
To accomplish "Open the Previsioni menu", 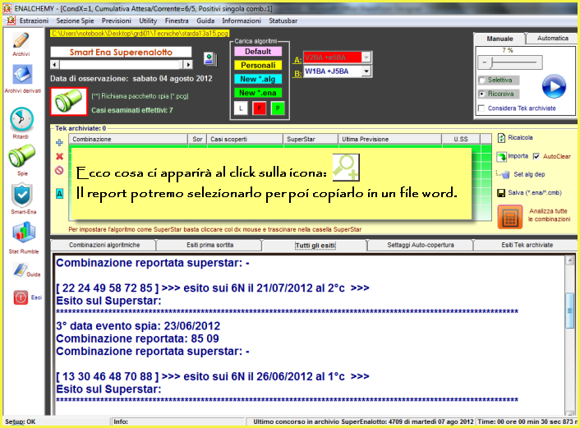I will 116,21.
